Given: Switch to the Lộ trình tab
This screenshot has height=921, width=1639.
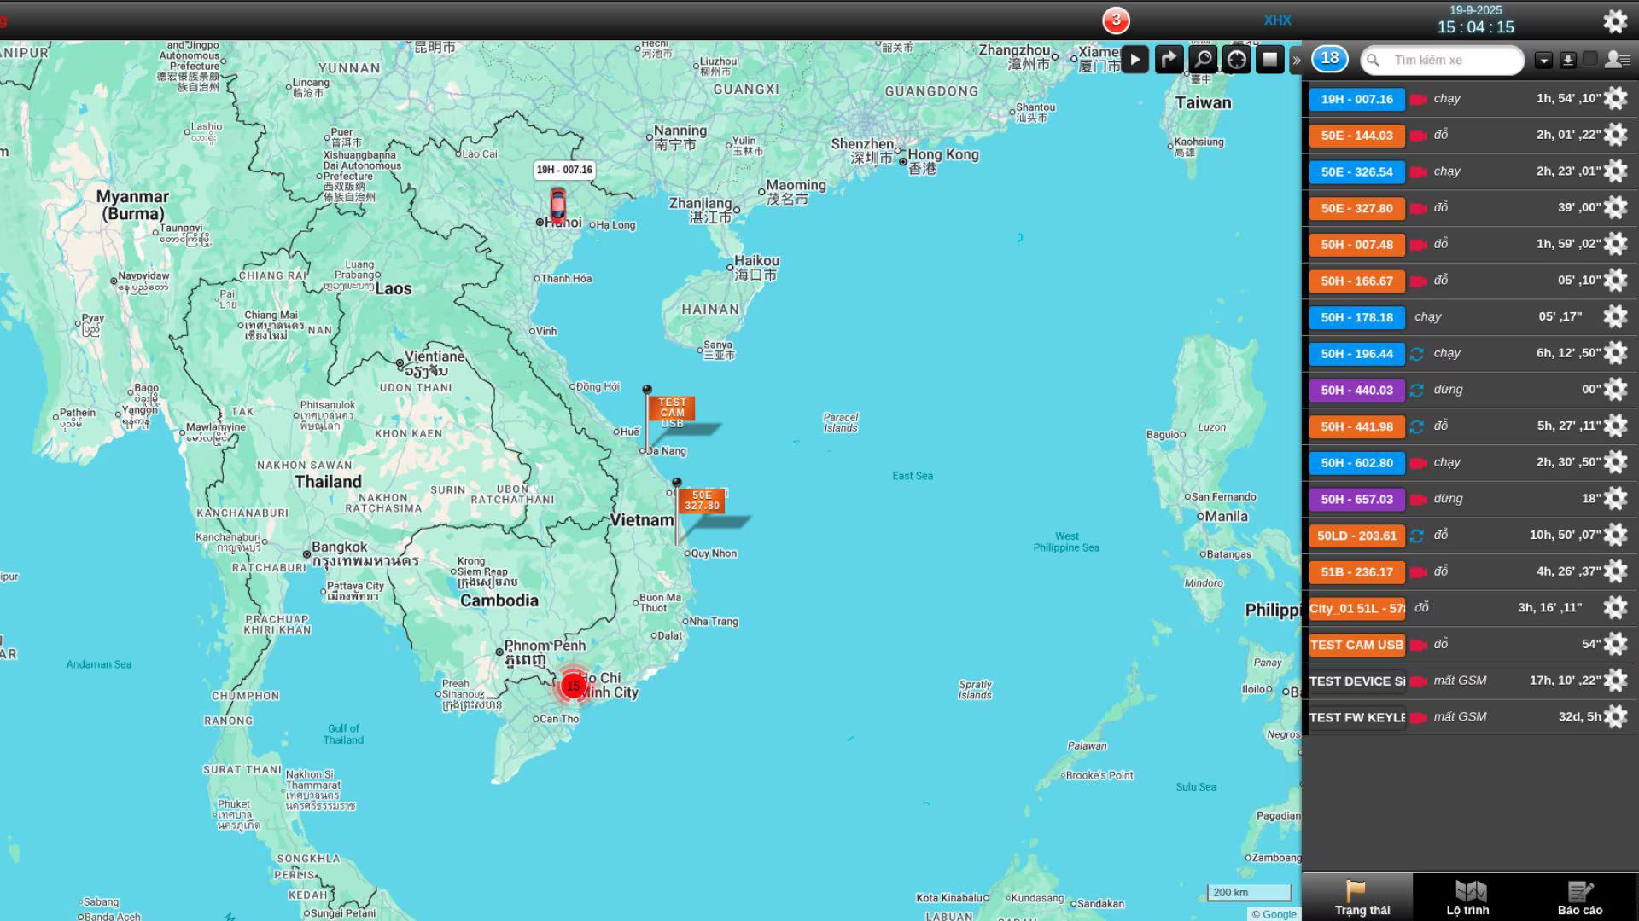Looking at the screenshot, I should pyautogui.click(x=1468, y=899).
